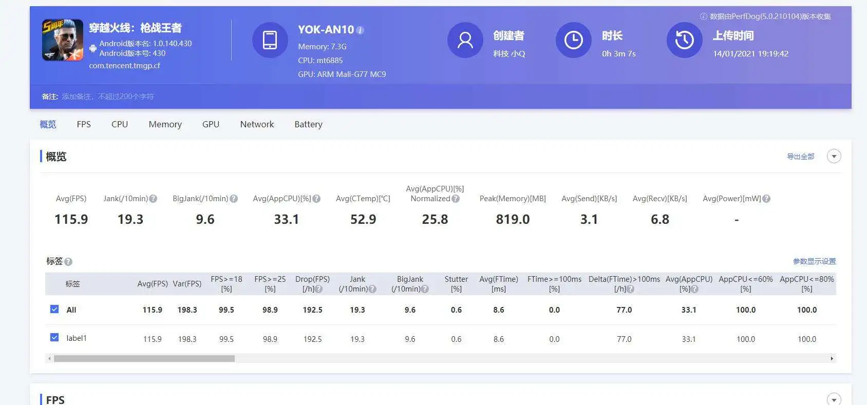Uncheck the label1 row checkbox
Screen dimensions: 867x405
(x=54, y=337)
